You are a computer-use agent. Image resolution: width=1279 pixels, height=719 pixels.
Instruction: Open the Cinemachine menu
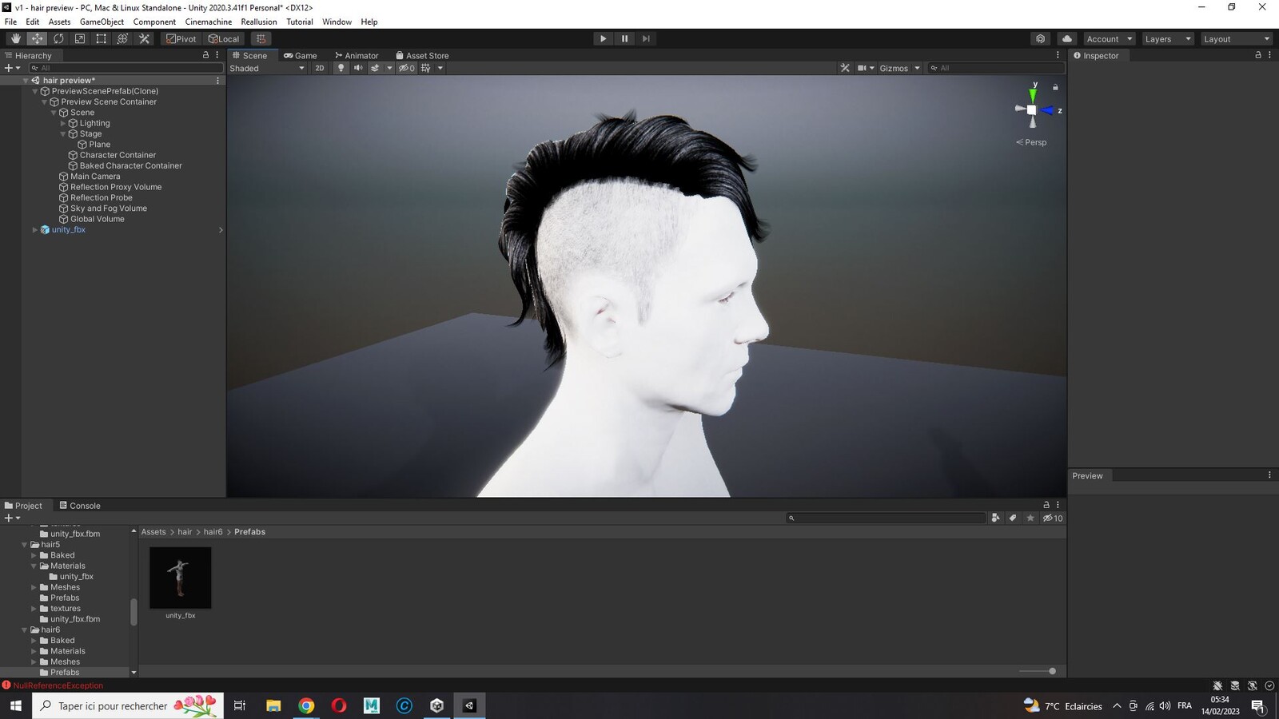click(x=209, y=22)
